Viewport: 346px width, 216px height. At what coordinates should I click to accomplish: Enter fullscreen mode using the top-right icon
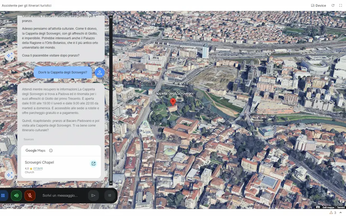point(341,5)
